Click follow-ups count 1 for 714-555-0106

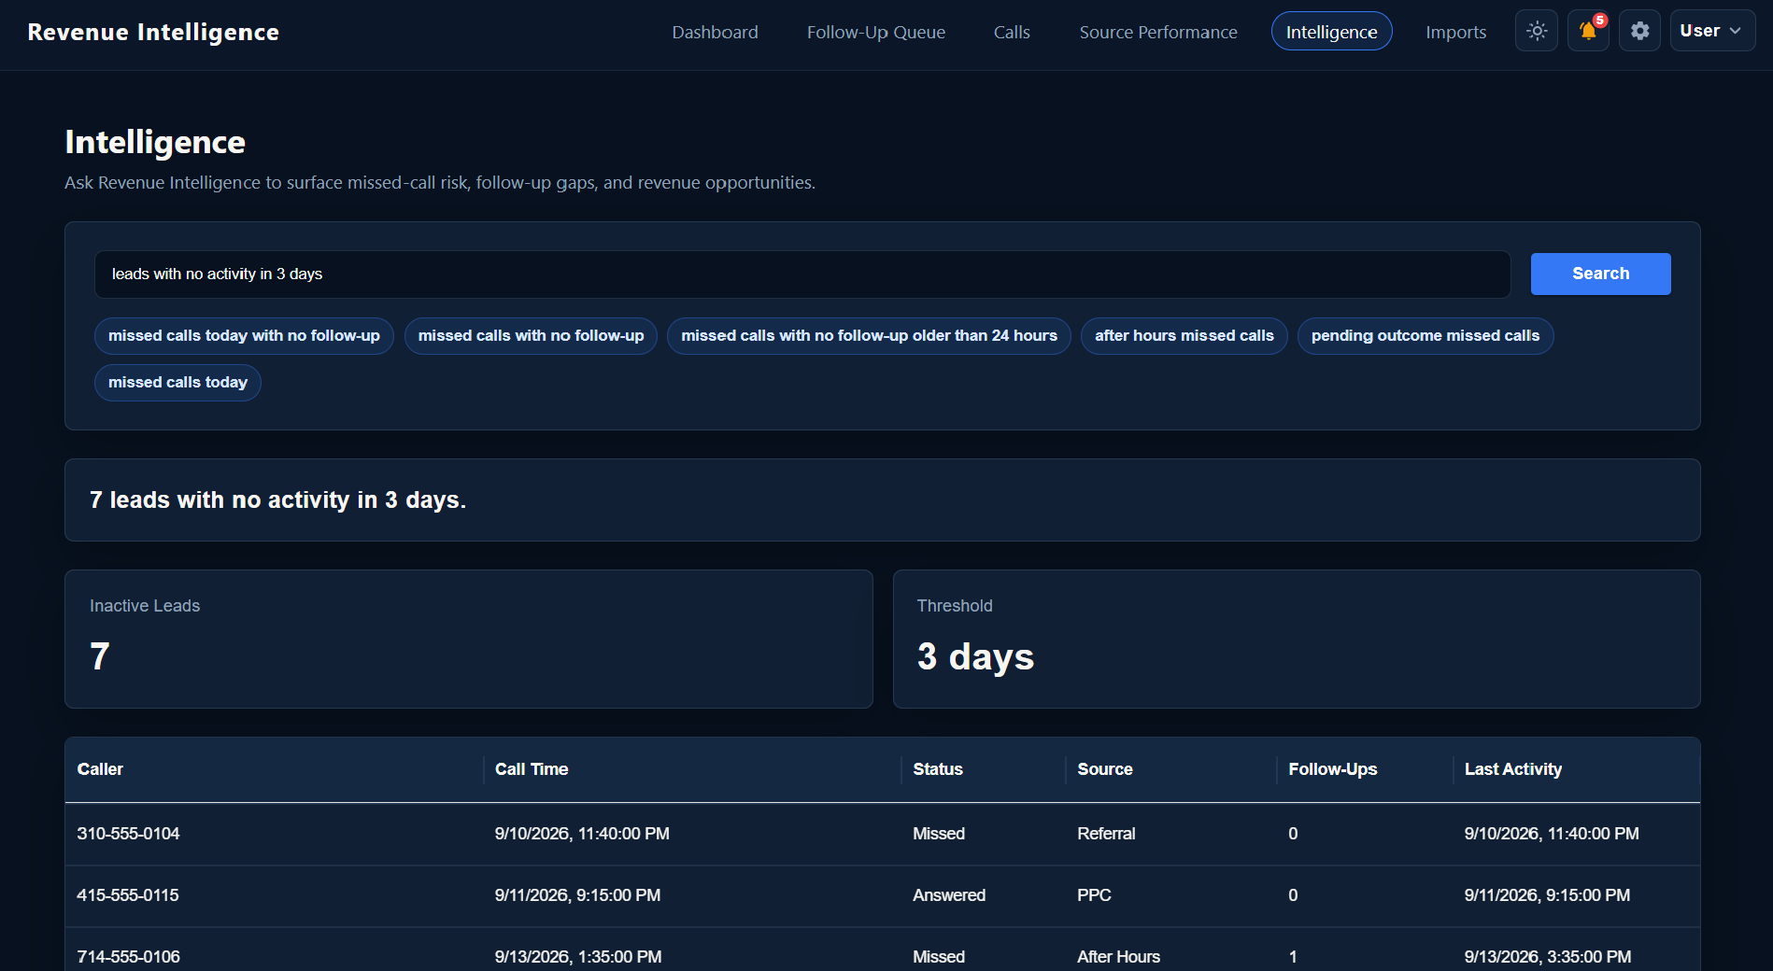(x=1293, y=957)
